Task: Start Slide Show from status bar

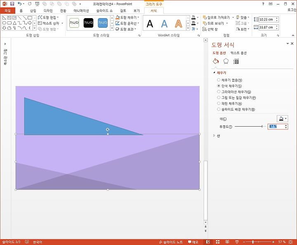Action: 237,242
